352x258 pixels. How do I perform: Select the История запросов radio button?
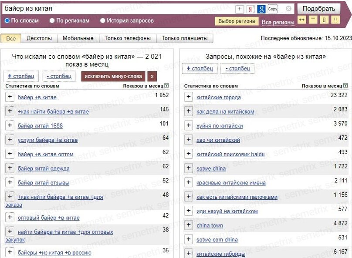click(x=102, y=20)
